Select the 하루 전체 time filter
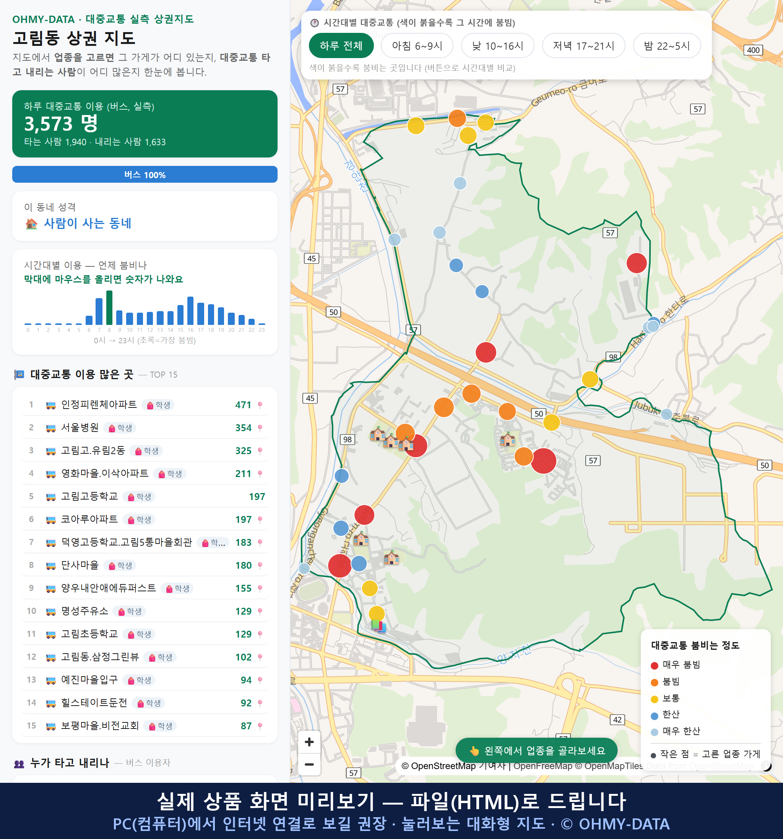Viewport: 783px width, 839px height. [341, 45]
